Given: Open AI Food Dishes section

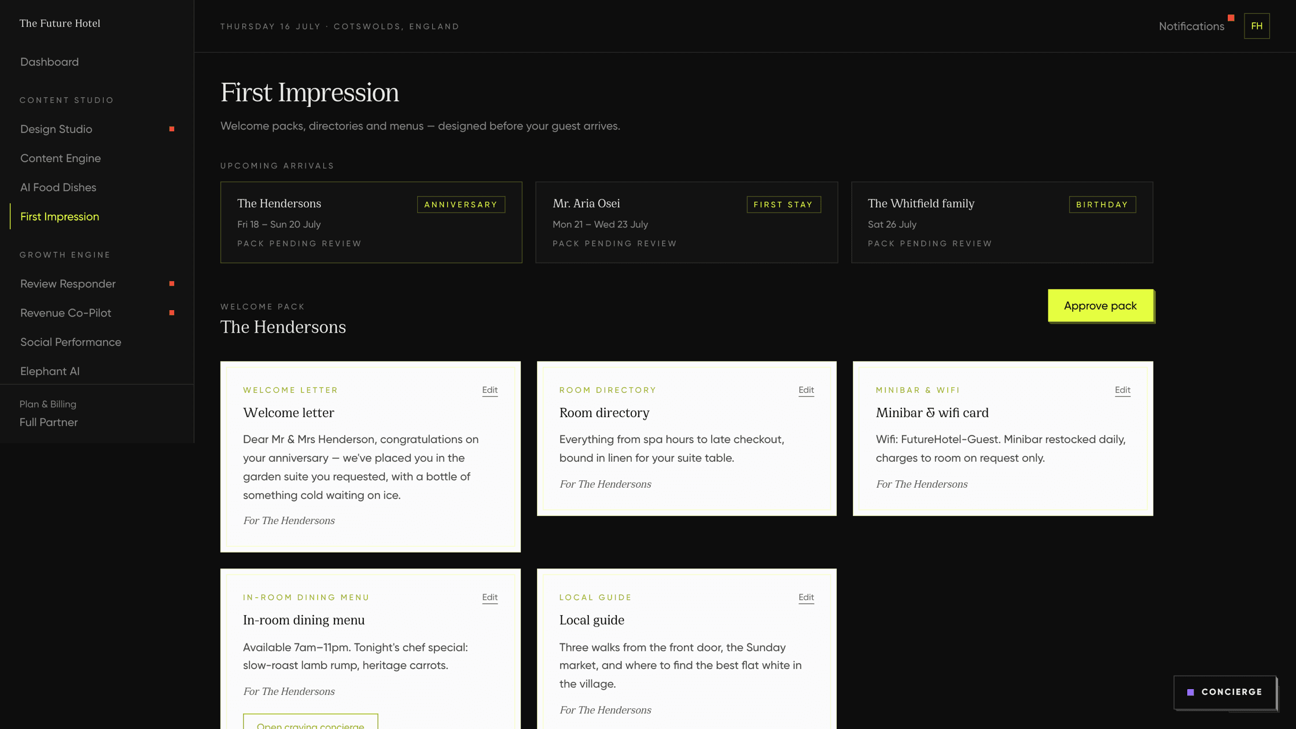Looking at the screenshot, I should [58, 187].
